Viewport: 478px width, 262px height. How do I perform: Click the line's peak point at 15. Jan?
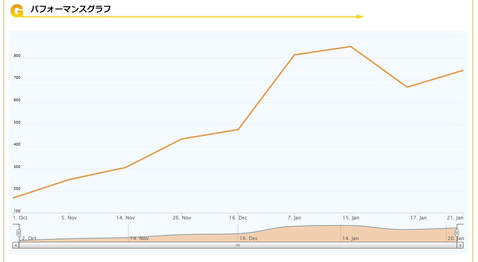351,47
